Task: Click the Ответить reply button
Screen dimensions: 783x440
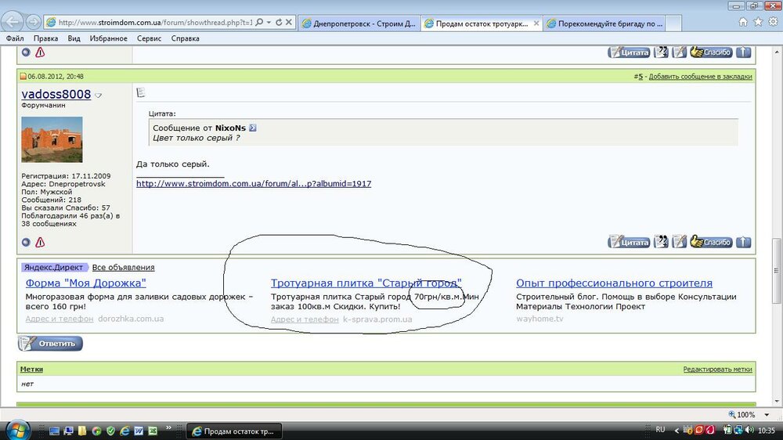Action: 50,343
